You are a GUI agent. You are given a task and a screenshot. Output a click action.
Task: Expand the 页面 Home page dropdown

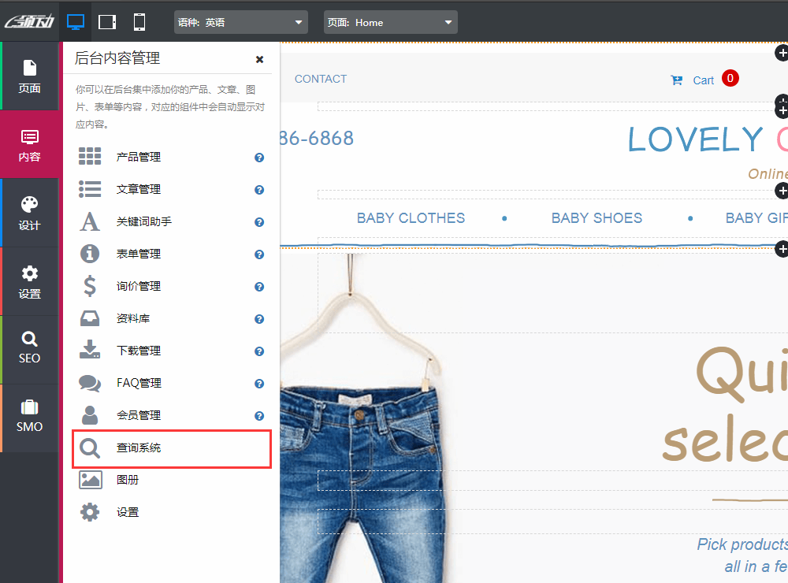point(390,23)
